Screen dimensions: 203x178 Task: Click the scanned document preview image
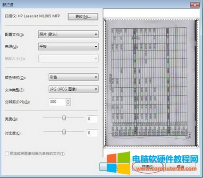coord(151,83)
